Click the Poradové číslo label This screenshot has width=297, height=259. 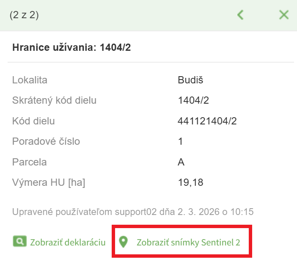point(46,141)
